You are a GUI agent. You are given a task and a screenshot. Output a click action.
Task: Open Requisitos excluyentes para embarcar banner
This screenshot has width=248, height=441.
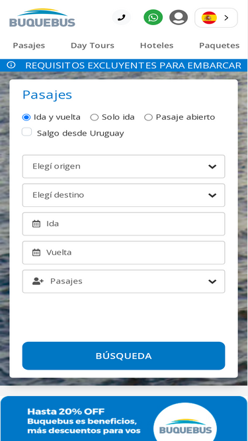(x=134, y=65)
